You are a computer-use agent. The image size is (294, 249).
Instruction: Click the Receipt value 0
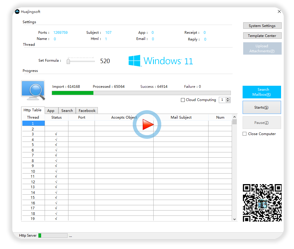point(204,33)
